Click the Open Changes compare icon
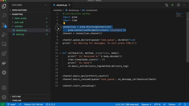 coord(167,5)
